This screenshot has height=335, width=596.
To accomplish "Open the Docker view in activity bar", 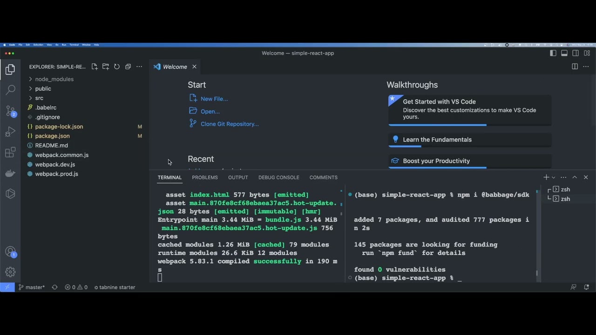I will click(10, 174).
